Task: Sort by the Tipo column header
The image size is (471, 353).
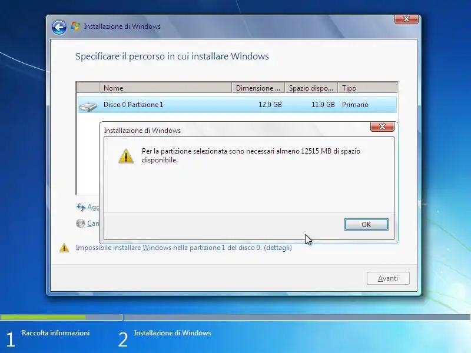Action: (x=367, y=88)
